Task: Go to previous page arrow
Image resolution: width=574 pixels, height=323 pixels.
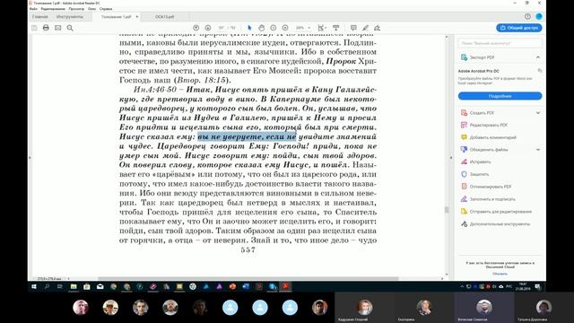Action: pos(196,28)
